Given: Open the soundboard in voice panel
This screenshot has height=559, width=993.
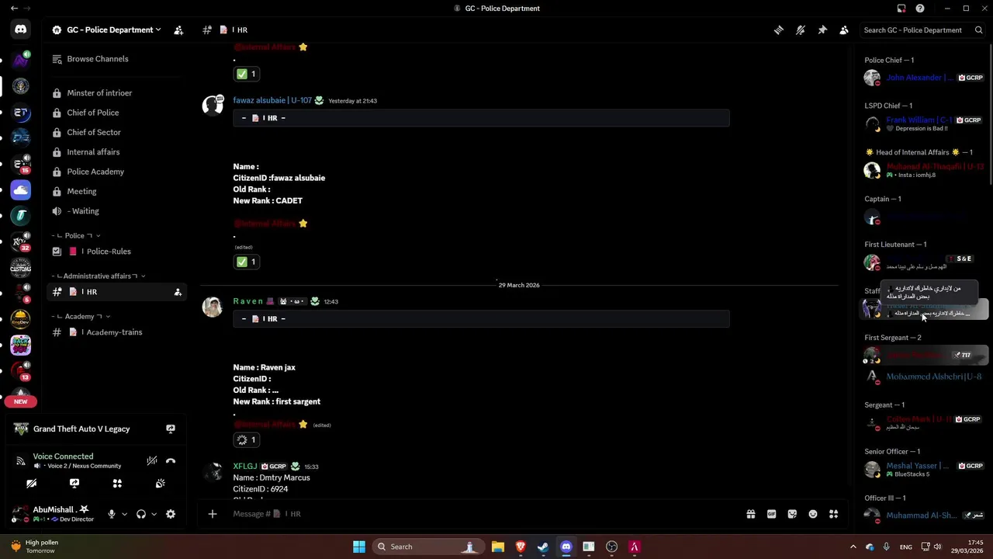Looking at the screenshot, I should tap(160, 484).
